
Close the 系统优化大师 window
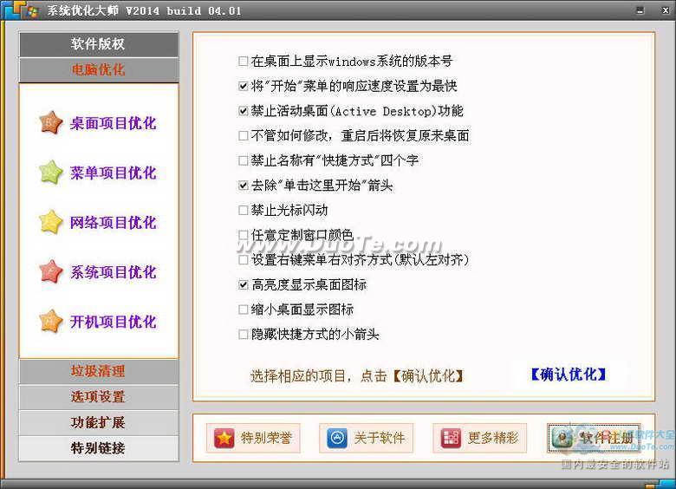pyautogui.click(x=666, y=10)
